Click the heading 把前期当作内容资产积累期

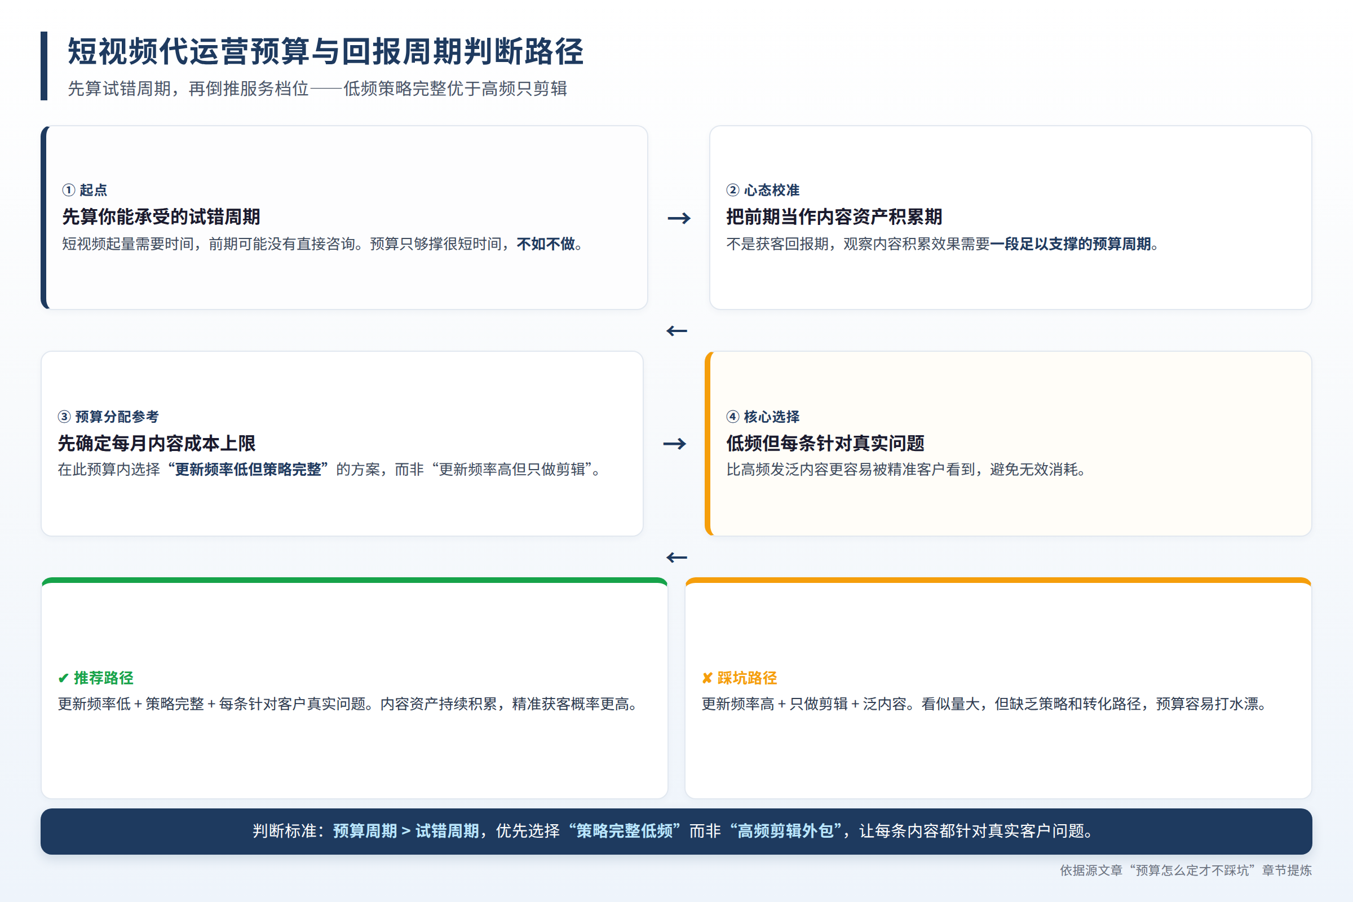point(834,217)
